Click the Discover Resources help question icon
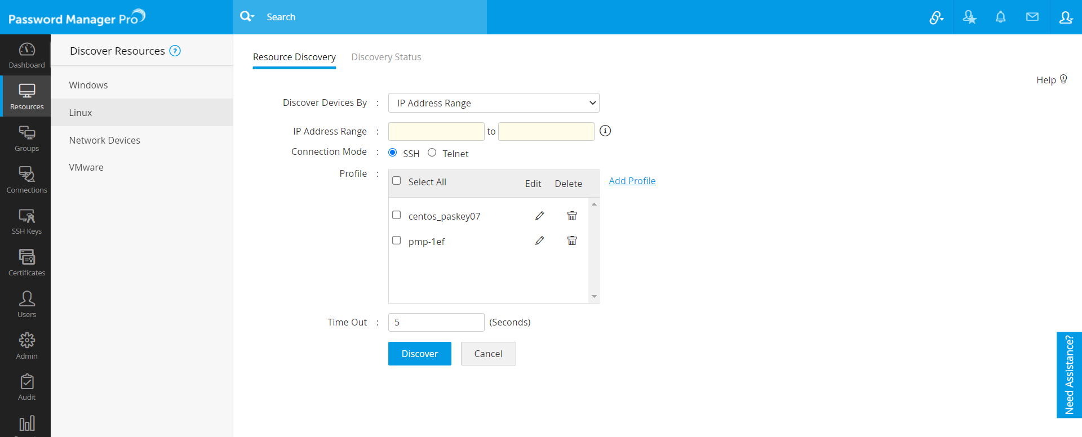 (175, 51)
